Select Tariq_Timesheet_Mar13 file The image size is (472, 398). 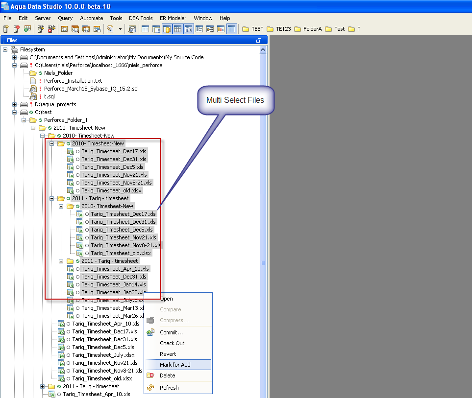113,308
